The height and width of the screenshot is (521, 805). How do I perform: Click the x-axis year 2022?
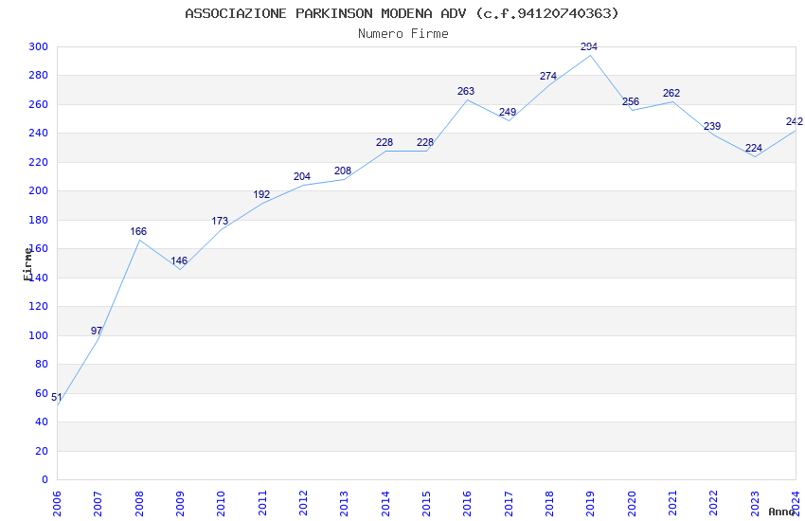pyautogui.click(x=714, y=504)
